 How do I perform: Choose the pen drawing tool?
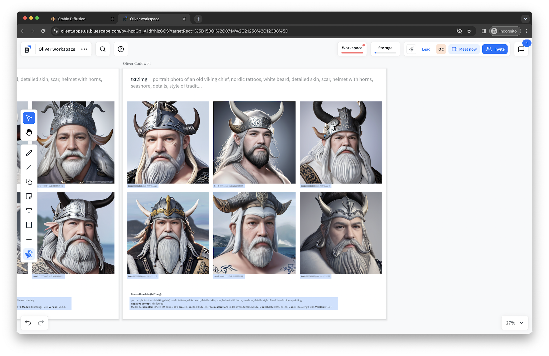[x=29, y=153]
